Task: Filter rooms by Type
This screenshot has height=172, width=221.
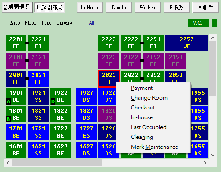Action: (x=46, y=23)
